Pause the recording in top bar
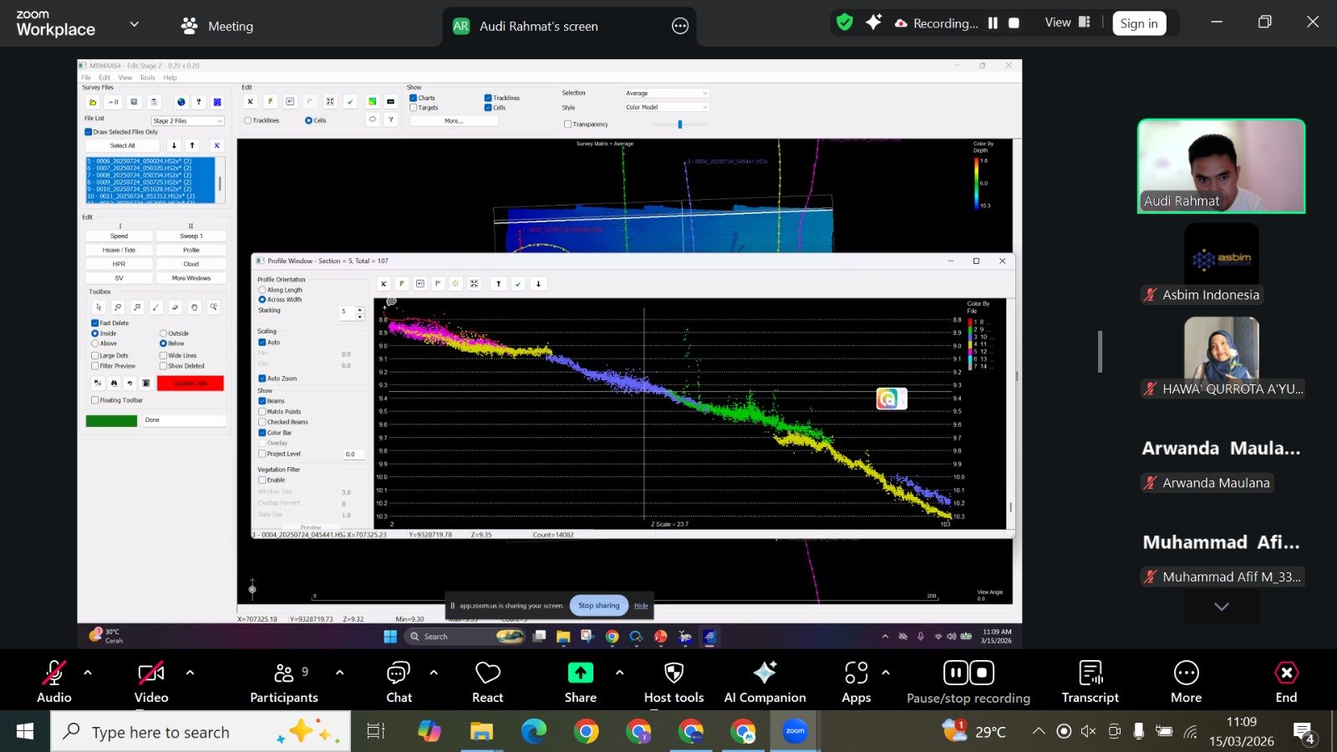The height and width of the screenshot is (752, 1337). click(993, 23)
